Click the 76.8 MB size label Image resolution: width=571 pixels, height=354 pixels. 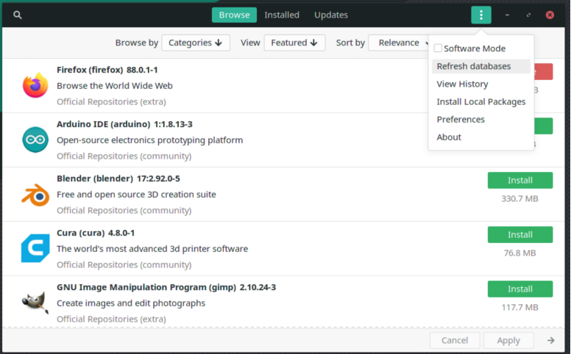(x=519, y=253)
